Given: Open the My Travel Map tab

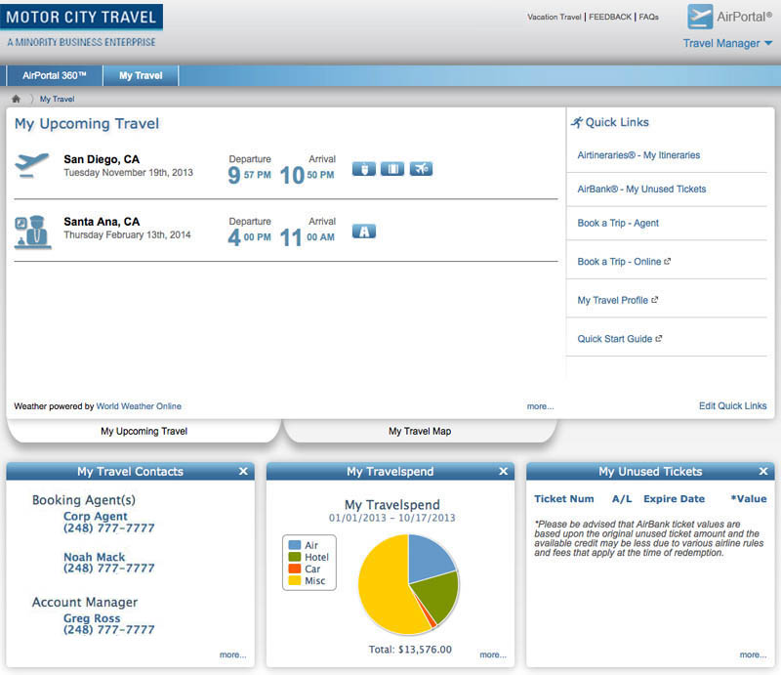Looking at the screenshot, I should click(x=420, y=431).
